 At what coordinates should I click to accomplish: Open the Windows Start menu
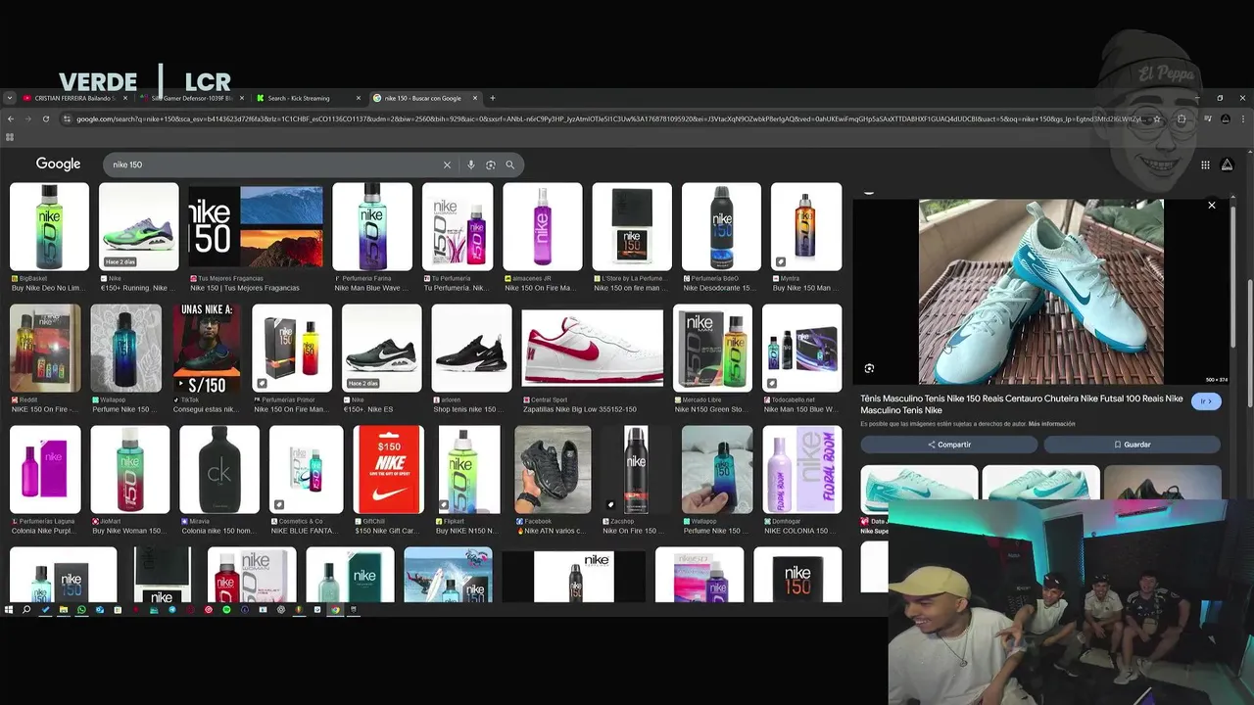click(10, 610)
